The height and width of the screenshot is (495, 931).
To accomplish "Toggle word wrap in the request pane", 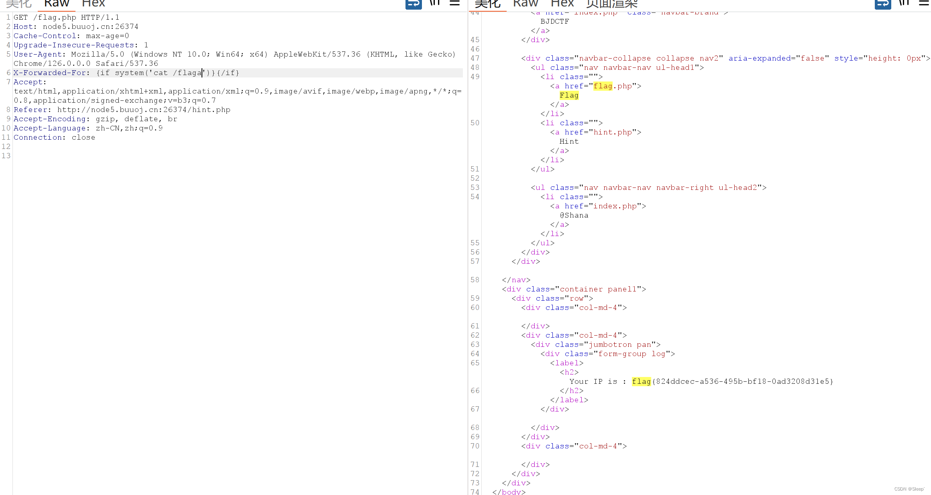I will click(x=413, y=4).
